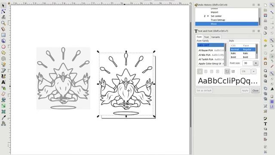275x155 pixels.
Task: Select the Eraser tool
Action: click(3, 94)
